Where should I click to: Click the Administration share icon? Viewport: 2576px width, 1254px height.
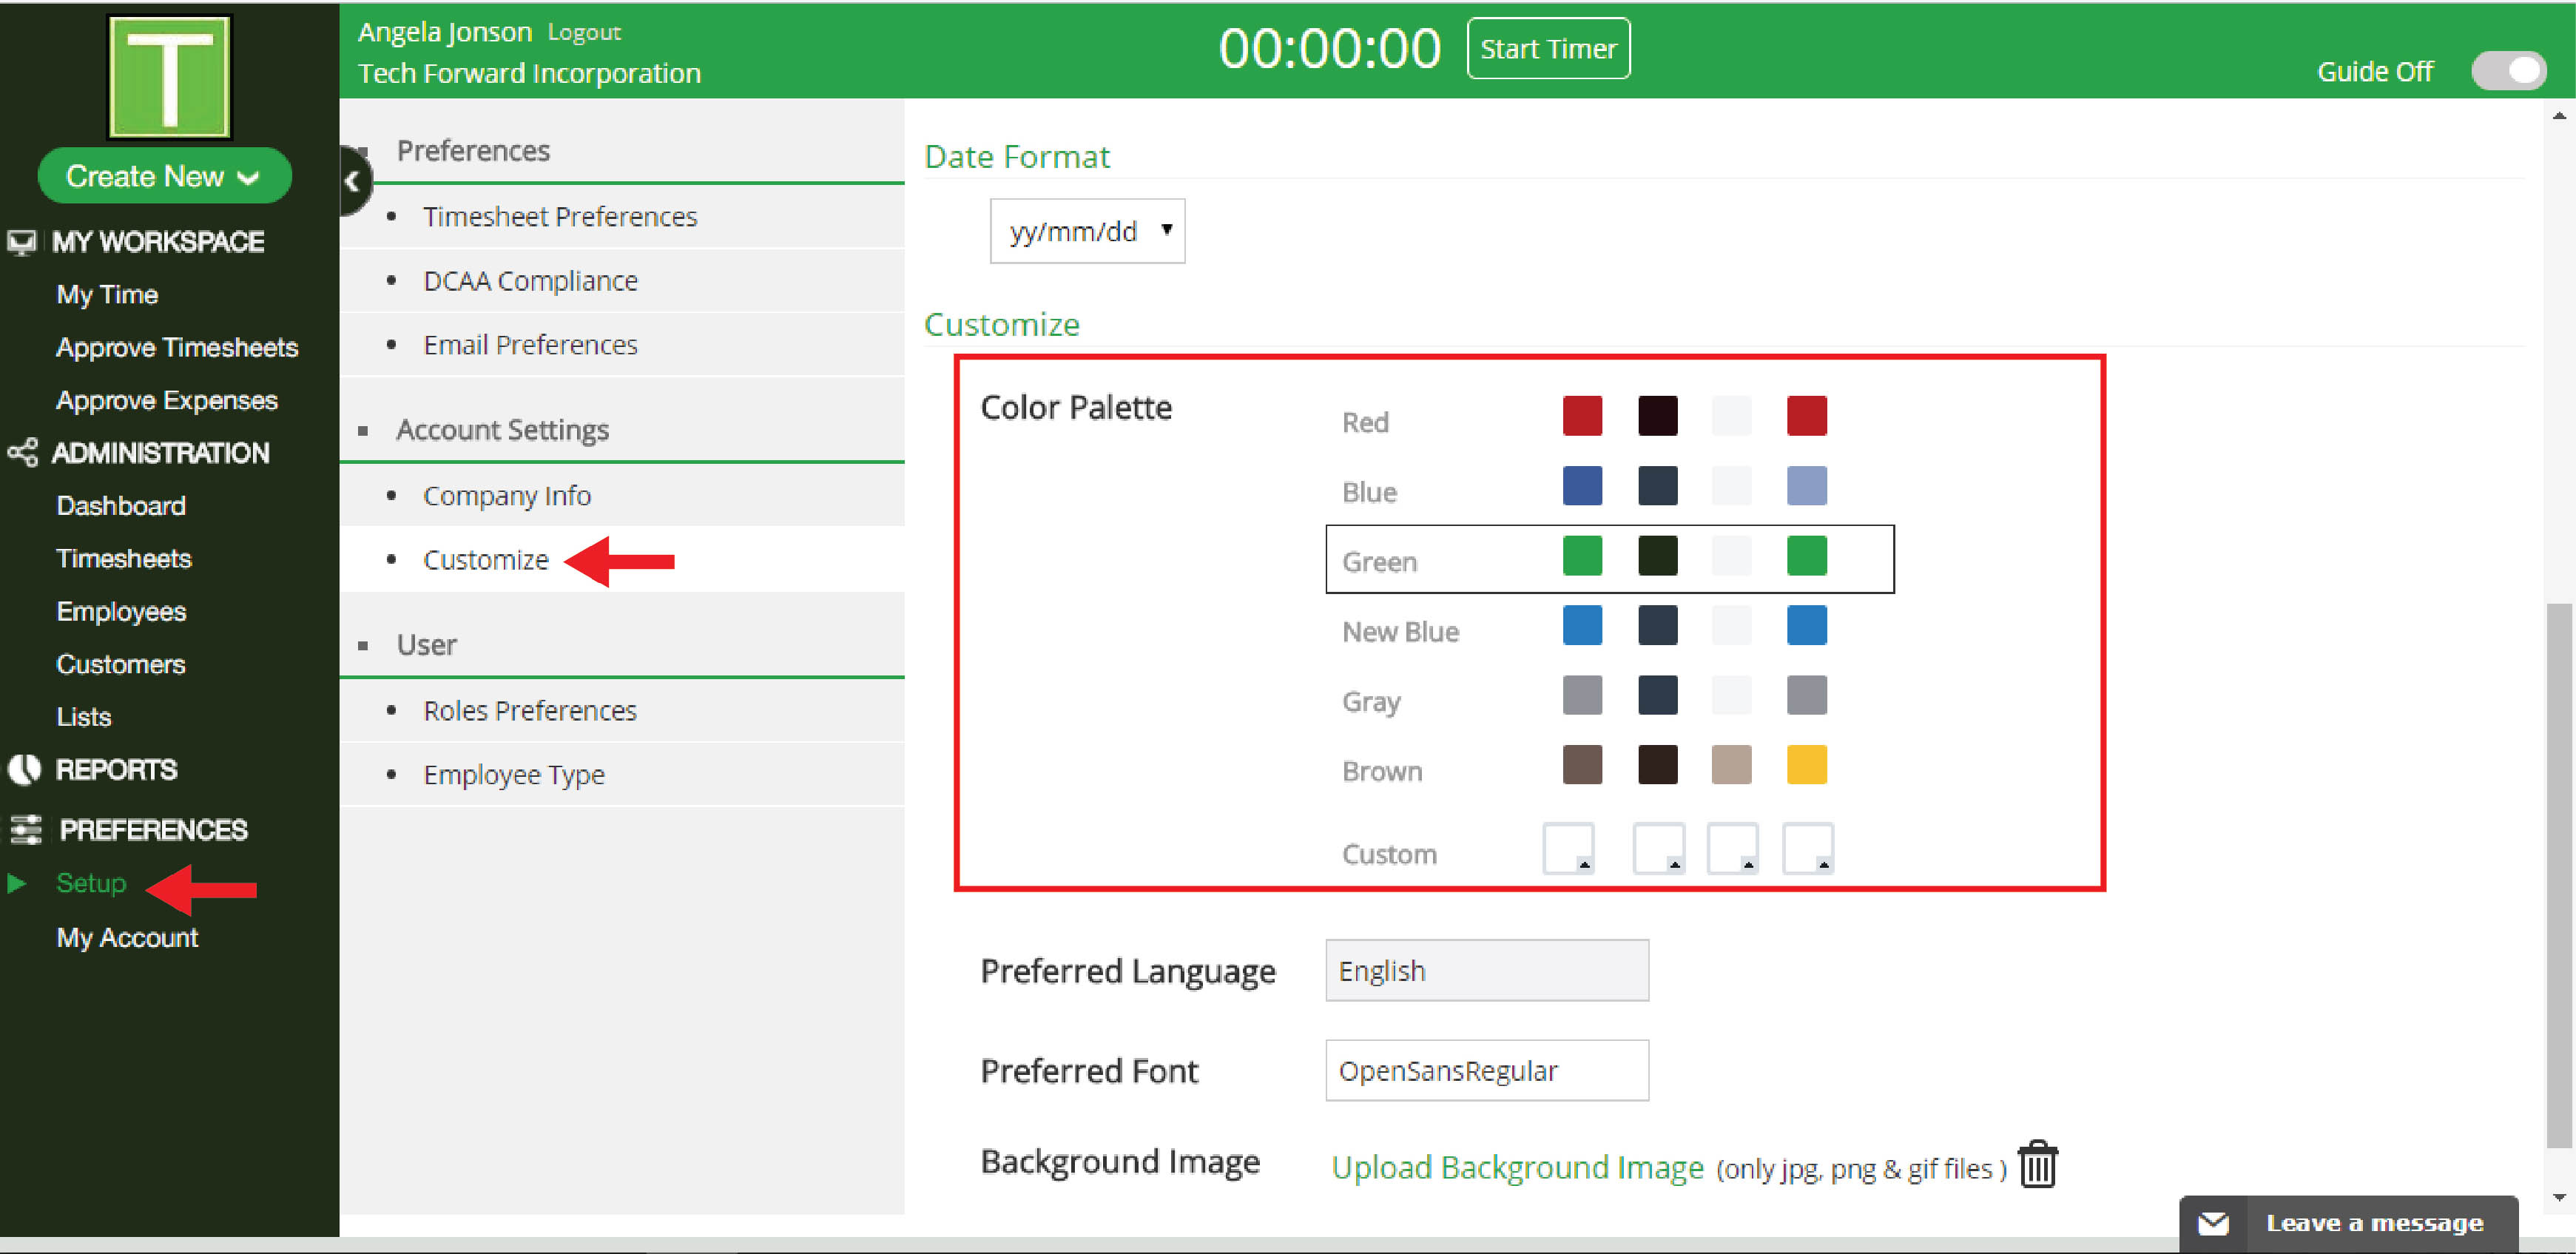22,452
